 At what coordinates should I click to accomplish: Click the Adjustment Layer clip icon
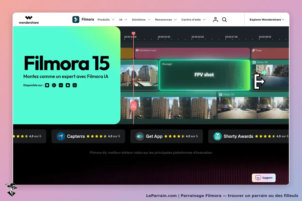(137, 50)
